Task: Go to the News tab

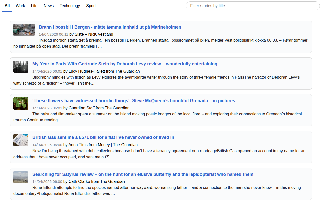Action: (49, 6)
